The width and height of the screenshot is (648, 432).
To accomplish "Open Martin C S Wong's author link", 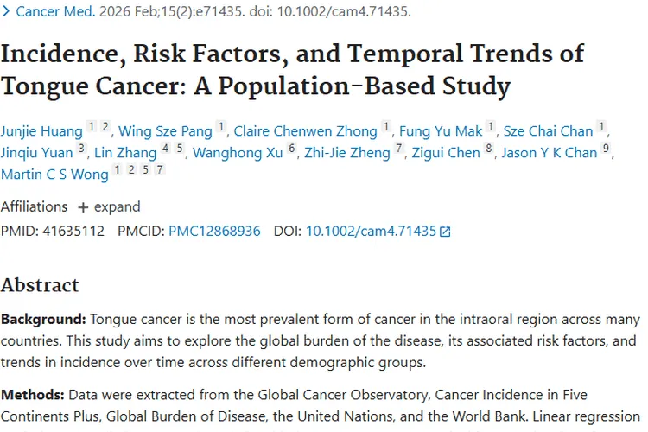I will tap(54, 175).
